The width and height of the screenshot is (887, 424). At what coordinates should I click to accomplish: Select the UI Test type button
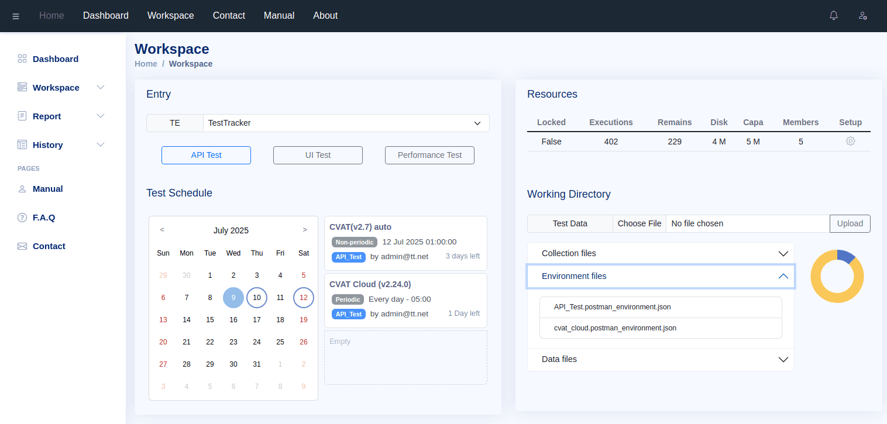tap(318, 155)
